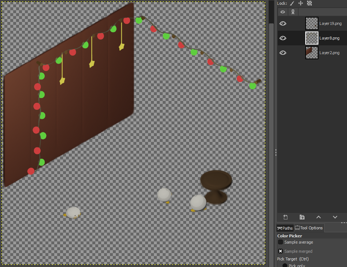The width and height of the screenshot is (347, 267).
Task: Toggle the lock alpha channel icon
Action: [x=309, y=3]
